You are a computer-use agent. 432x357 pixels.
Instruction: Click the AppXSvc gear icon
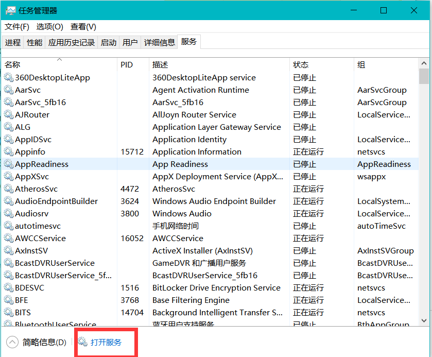(9, 176)
